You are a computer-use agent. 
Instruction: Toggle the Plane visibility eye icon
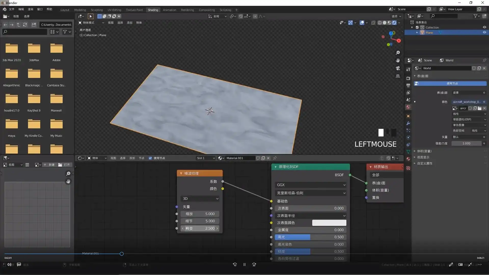(x=484, y=32)
